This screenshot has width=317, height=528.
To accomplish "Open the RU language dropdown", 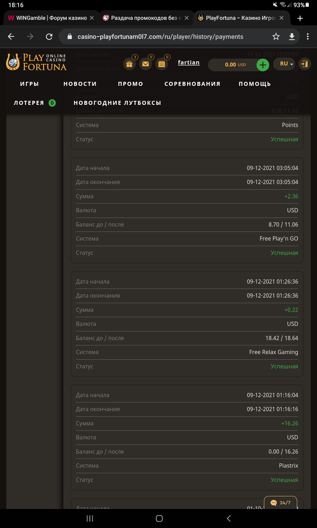I will pyautogui.click(x=286, y=64).
